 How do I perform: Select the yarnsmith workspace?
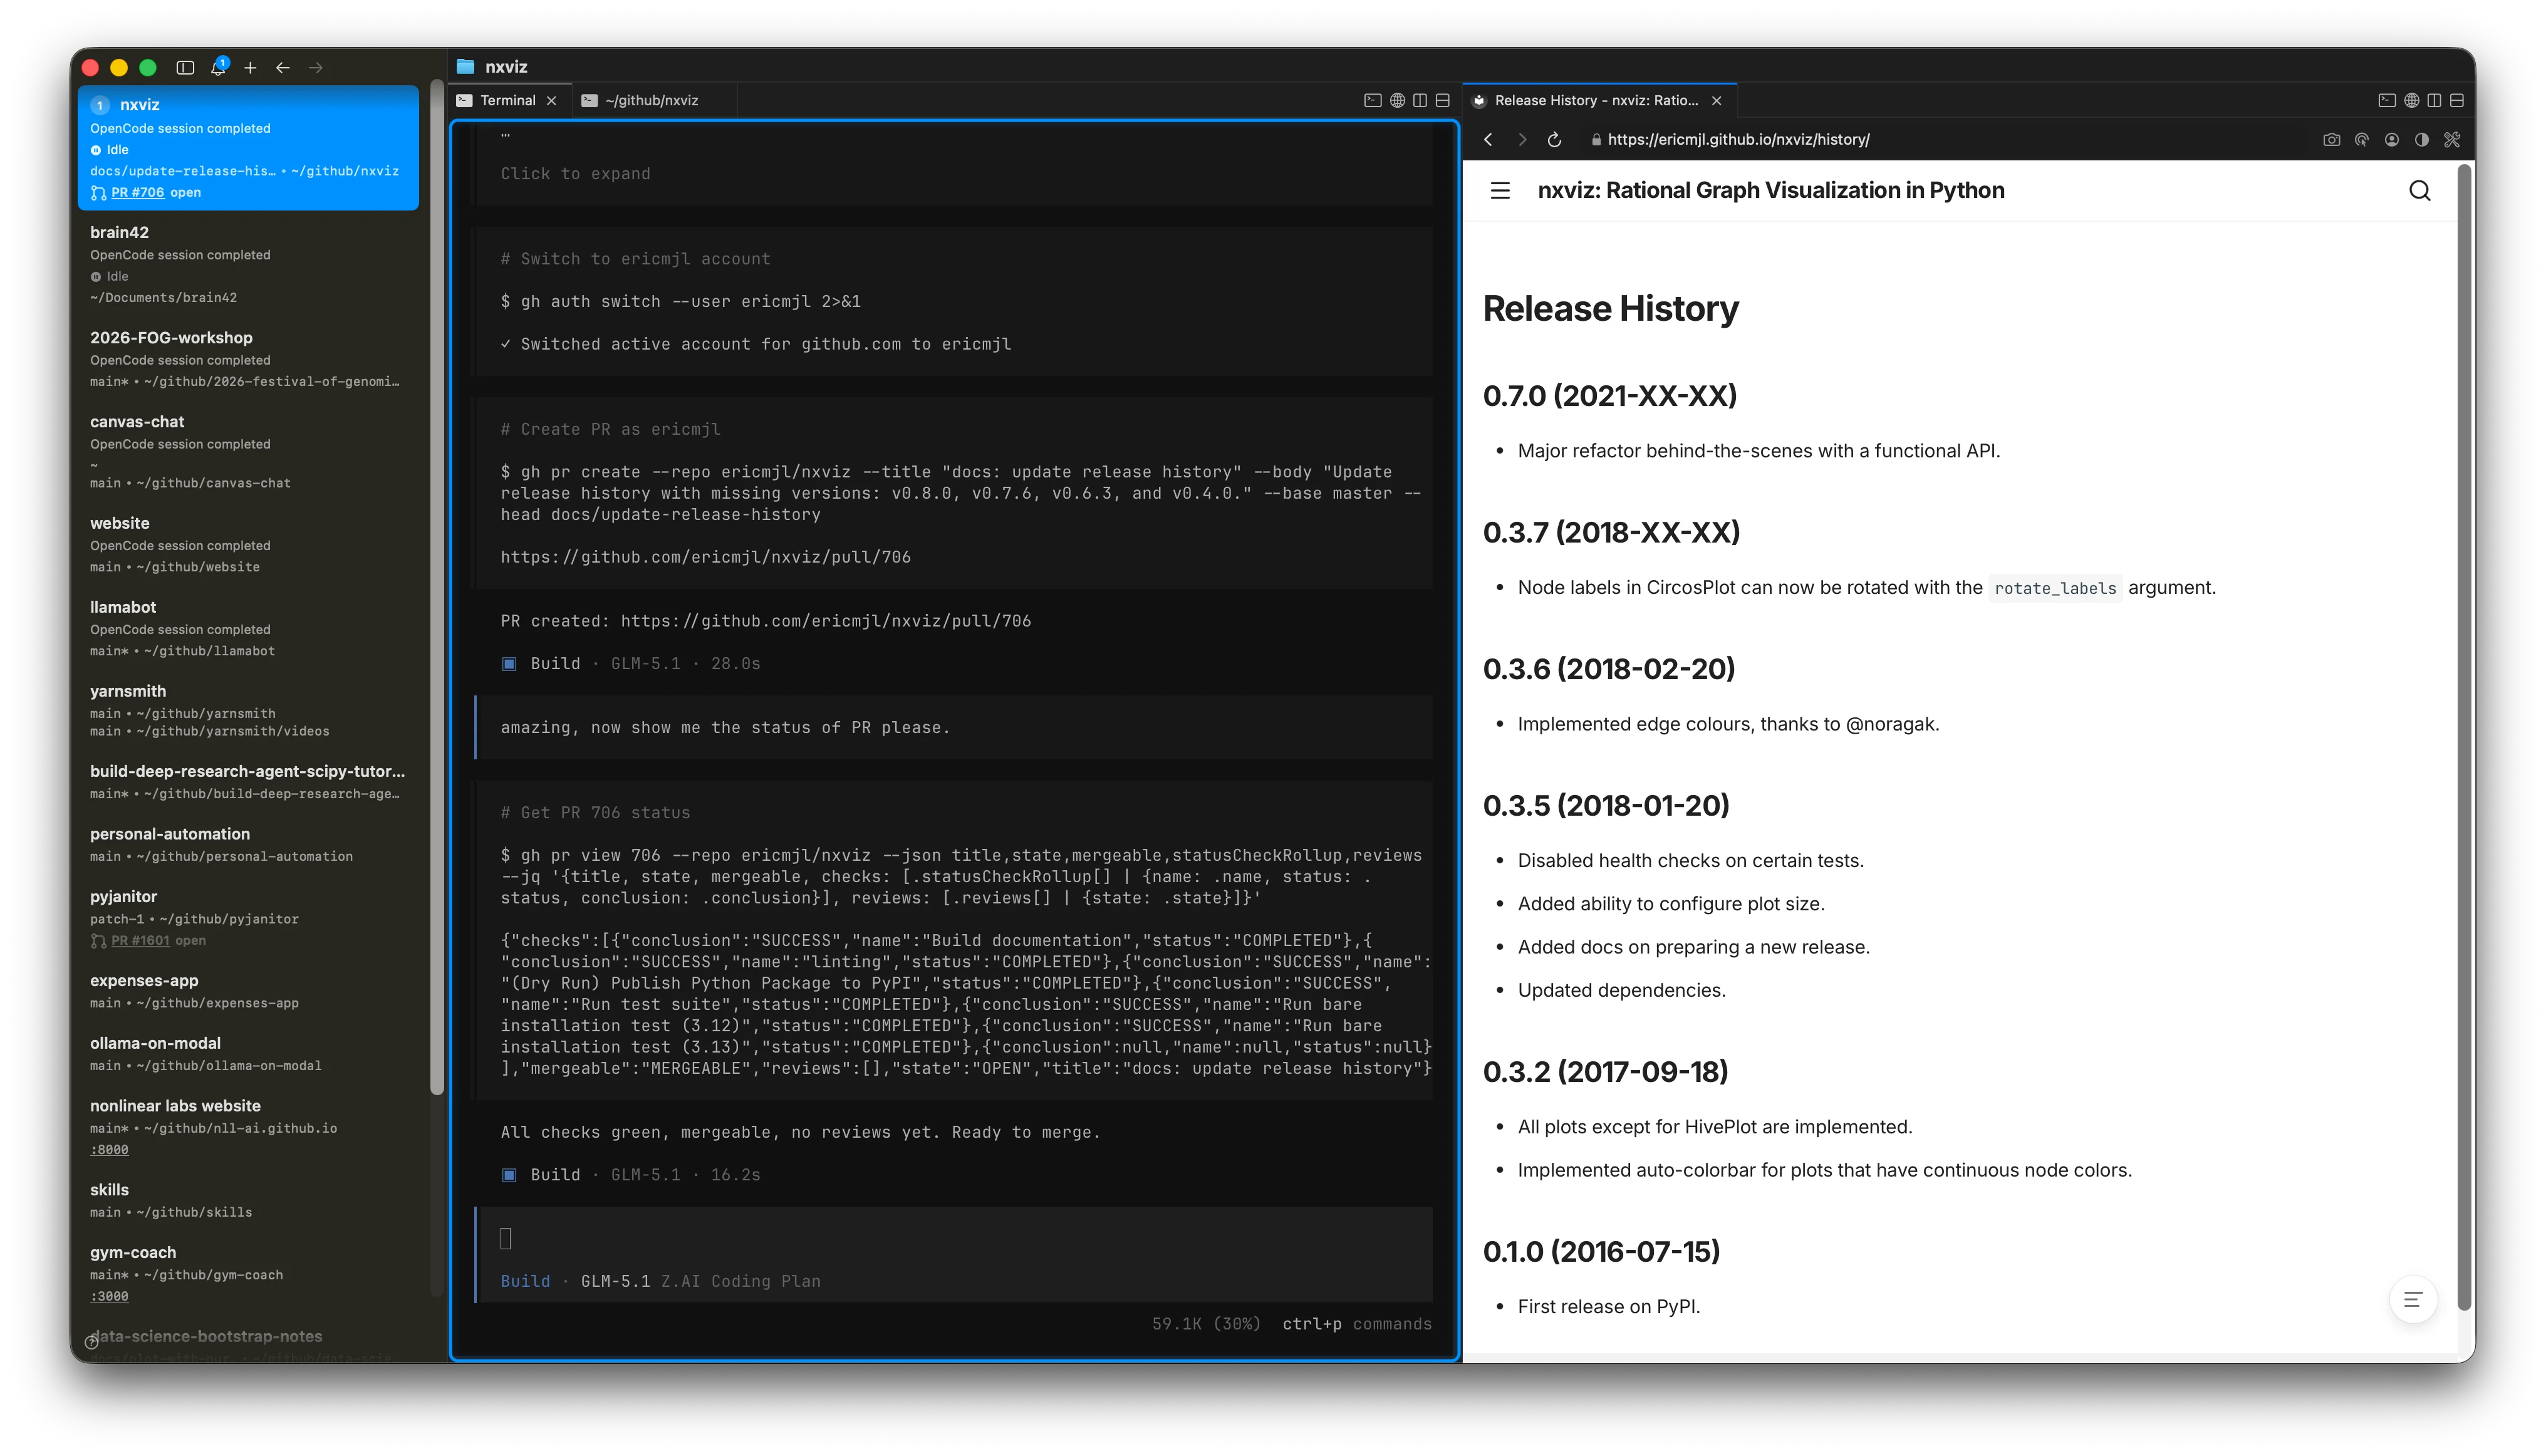point(248,710)
